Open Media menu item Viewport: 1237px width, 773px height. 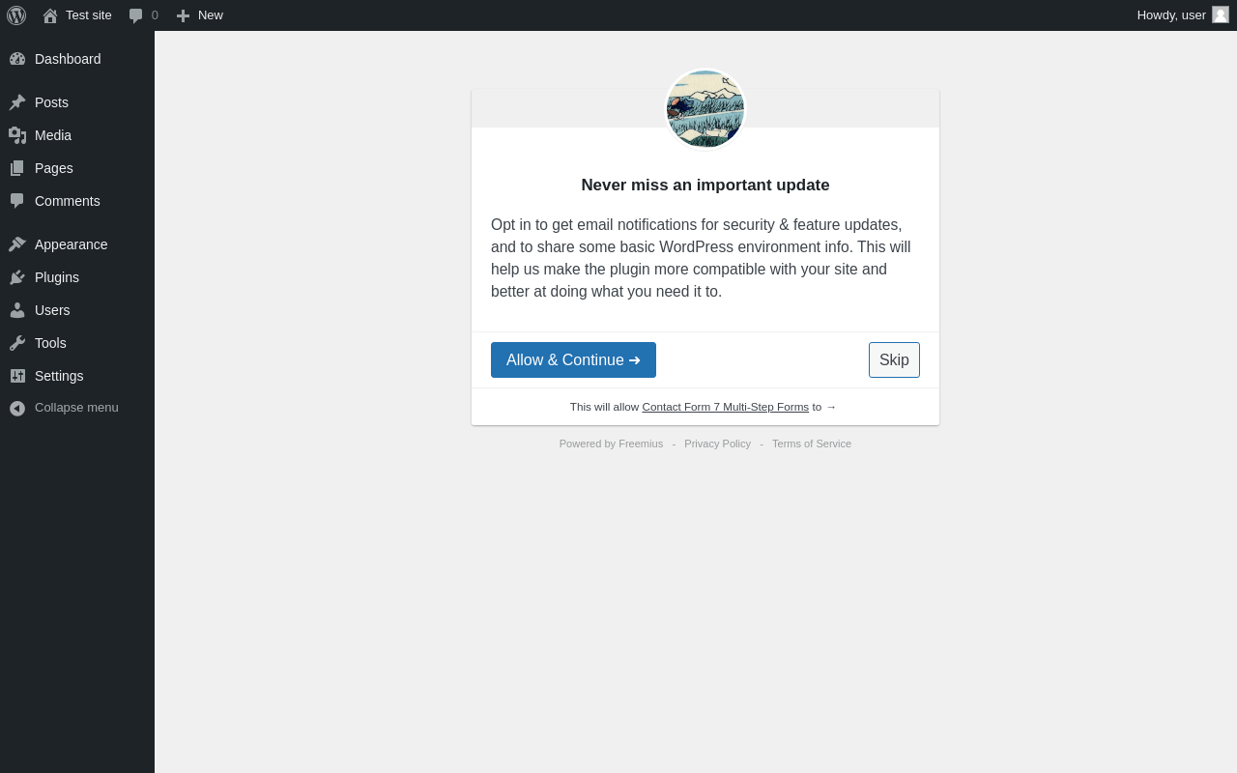(x=77, y=135)
